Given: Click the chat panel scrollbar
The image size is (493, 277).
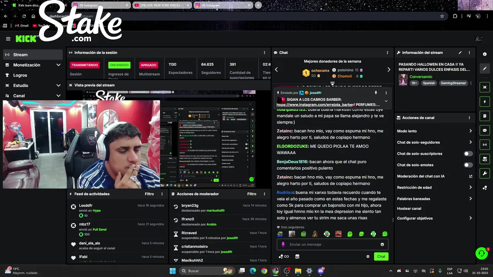Looking at the screenshot, I should point(393,220).
